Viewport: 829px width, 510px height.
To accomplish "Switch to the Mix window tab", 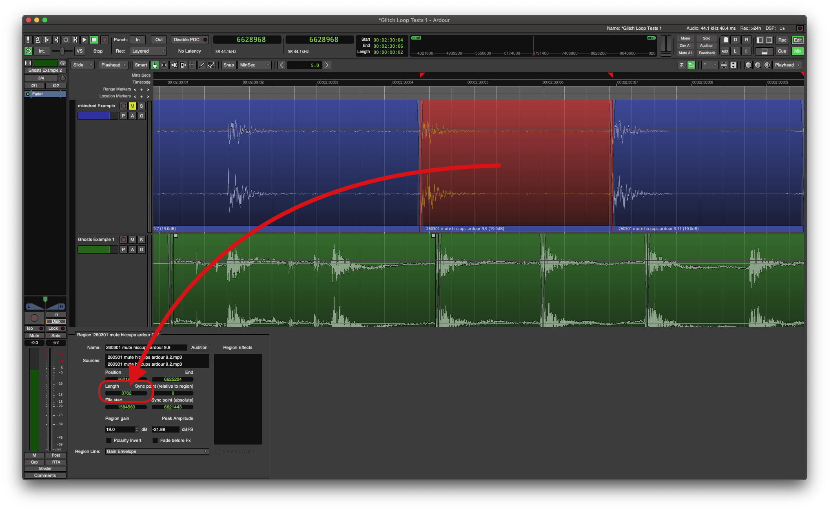I will (x=797, y=51).
